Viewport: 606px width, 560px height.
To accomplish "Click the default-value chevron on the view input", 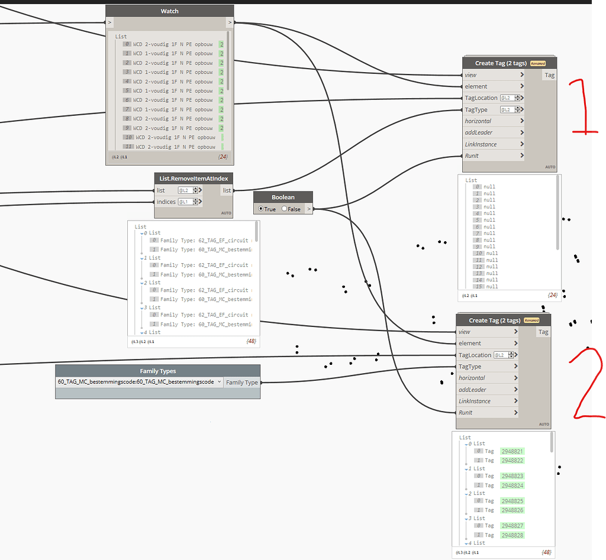I will click(x=521, y=75).
